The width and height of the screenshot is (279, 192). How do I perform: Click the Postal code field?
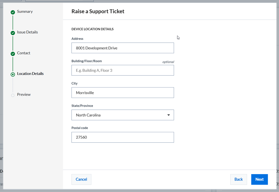[123, 137]
